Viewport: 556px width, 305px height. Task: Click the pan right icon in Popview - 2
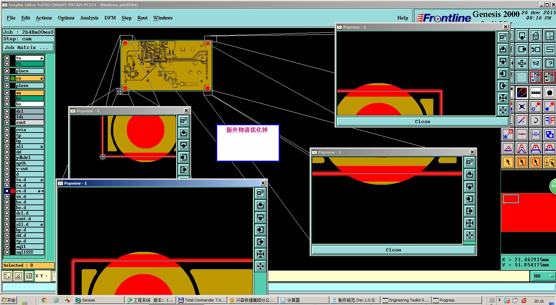[x=503, y=86]
